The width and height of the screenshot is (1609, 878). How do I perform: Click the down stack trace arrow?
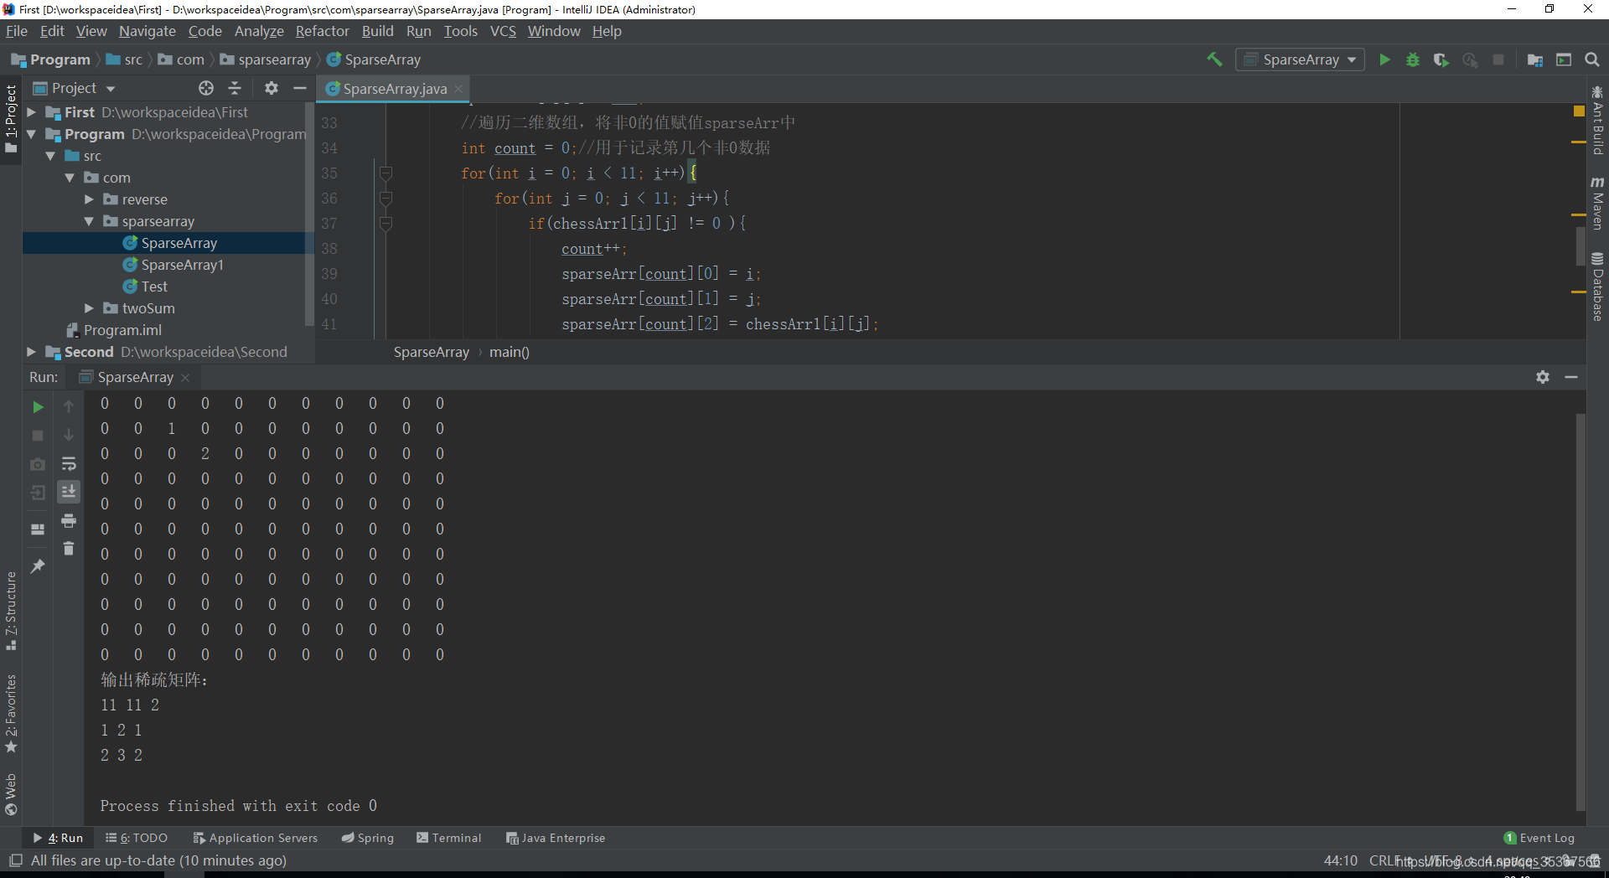tap(69, 436)
